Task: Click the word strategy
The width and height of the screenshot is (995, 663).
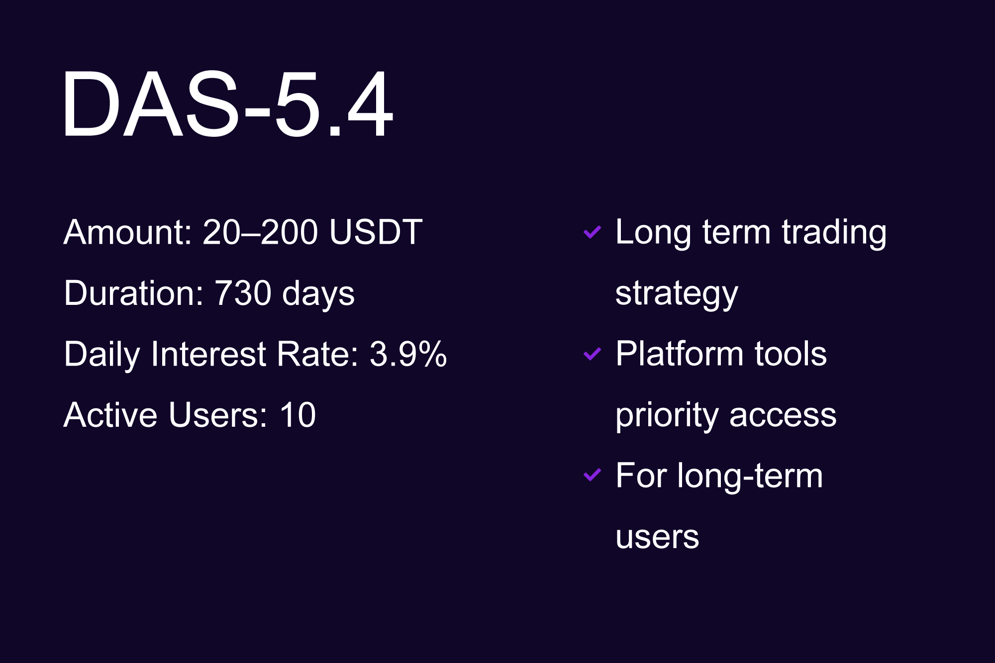Action: pyautogui.click(x=677, y=293)
